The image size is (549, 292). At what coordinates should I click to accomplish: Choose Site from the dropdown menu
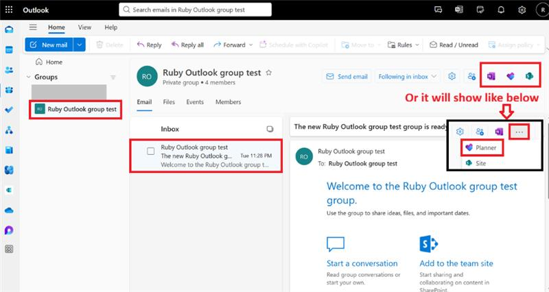point(476,163)
